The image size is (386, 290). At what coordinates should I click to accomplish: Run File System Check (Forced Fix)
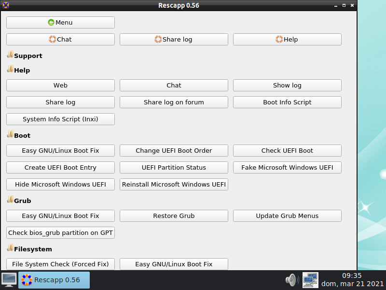60,264
